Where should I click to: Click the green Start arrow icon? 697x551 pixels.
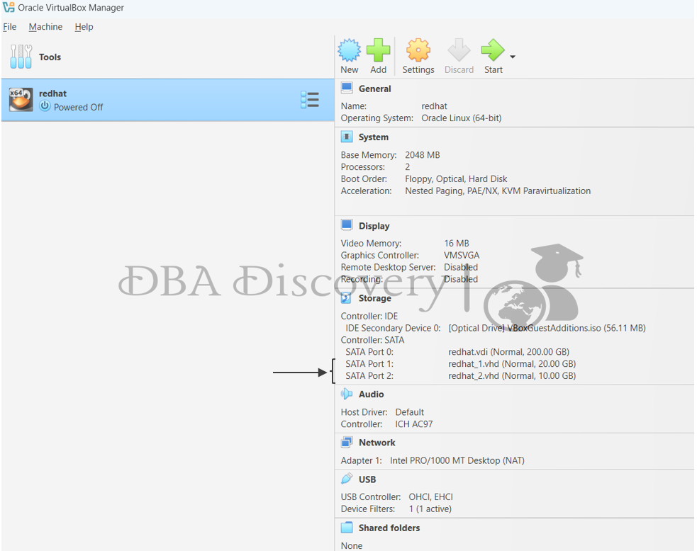tap(492, 51)
